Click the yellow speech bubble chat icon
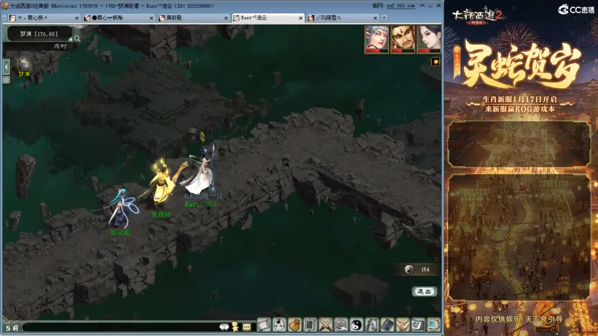 247,327
